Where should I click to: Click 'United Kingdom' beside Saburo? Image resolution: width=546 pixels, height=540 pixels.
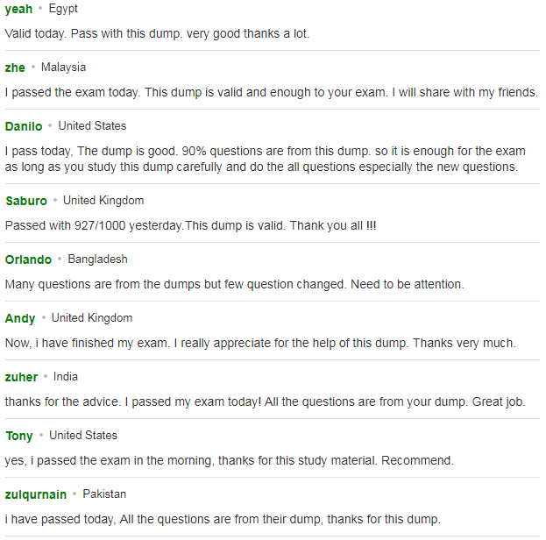coord(103,201)
